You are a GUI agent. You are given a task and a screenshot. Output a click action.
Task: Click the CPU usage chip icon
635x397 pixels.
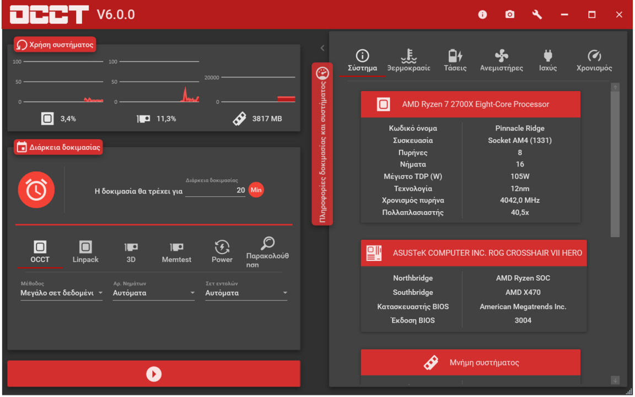click(47, 119)
